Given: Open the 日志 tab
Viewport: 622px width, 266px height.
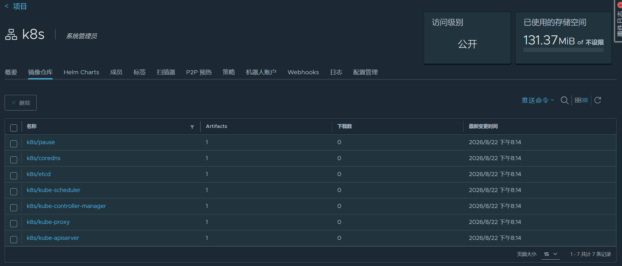Looking at the screenshot, I should pos(336,72).
